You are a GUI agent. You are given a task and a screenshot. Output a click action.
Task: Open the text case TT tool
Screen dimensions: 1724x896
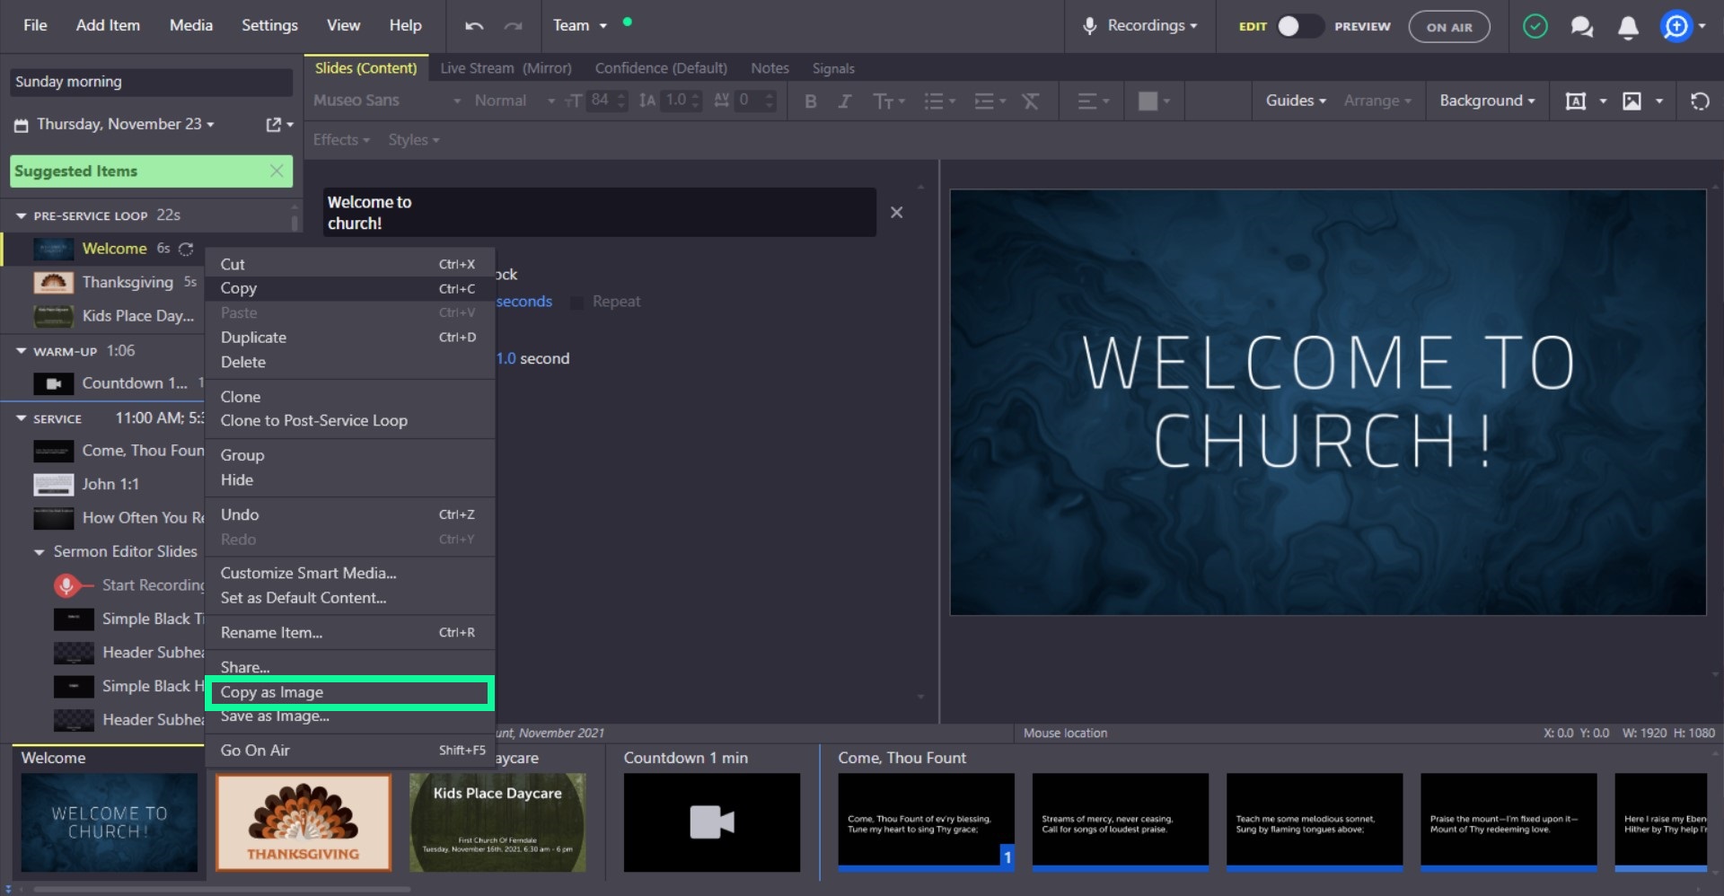click(888, 101)
